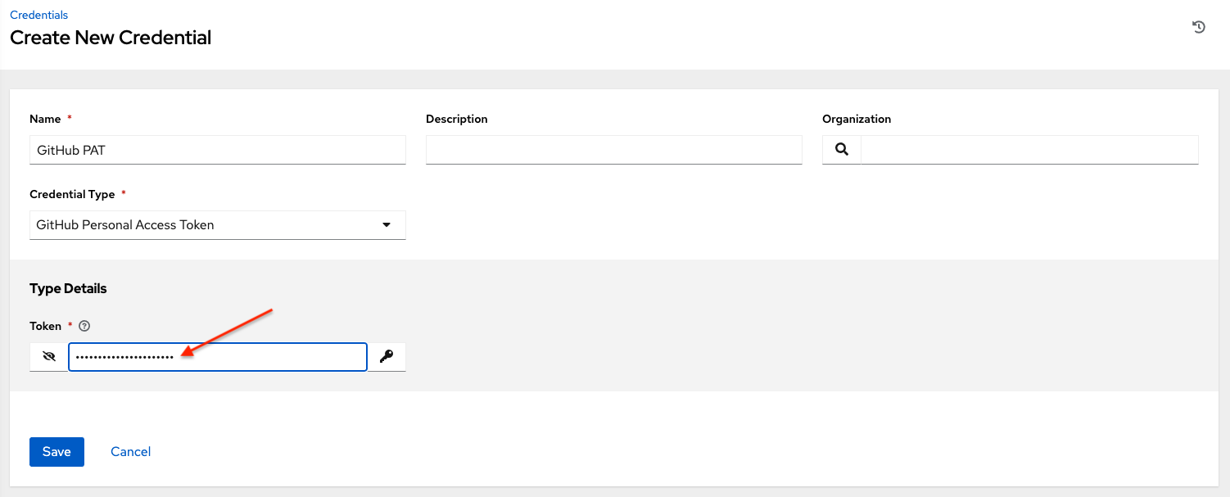Select external secret management key icon
This screenshot has height=497, width=1230.
coord(386,356)
